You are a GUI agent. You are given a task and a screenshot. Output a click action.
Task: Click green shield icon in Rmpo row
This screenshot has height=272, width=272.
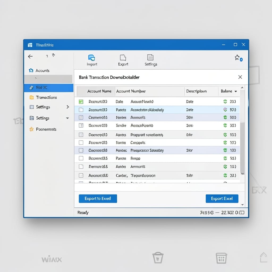point(225,158)
